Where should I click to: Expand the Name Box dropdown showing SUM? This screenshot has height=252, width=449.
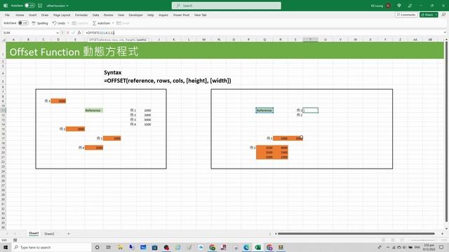click(x=58, y=33)
